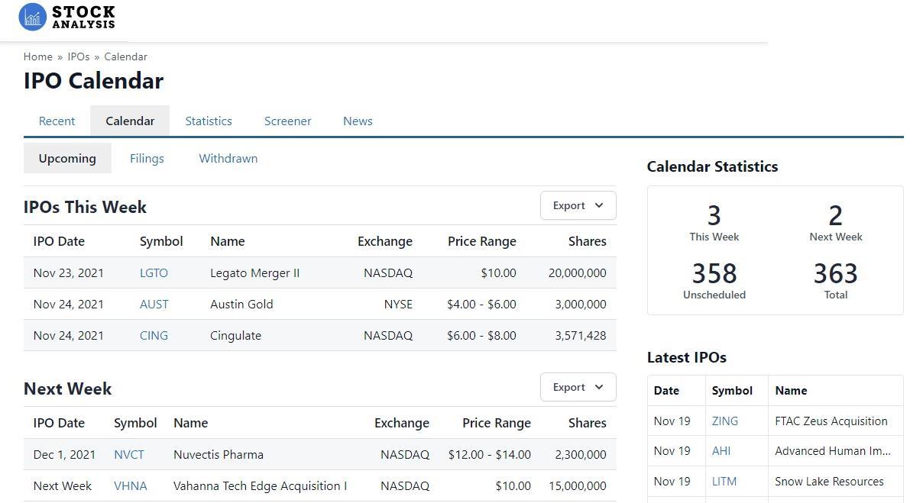The height and width of the screenshot is (503, 923).
Task: Open Export dropdown for Next Week
Action: pos(578,387)
